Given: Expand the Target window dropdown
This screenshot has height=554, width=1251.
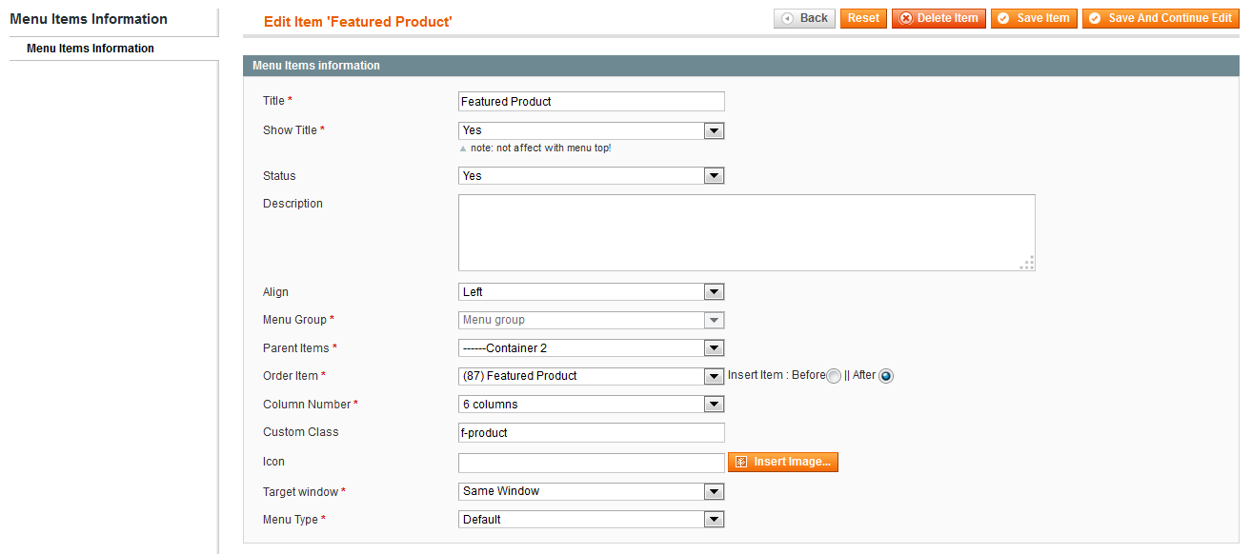Looking at the screenshot, I should 592,491.
